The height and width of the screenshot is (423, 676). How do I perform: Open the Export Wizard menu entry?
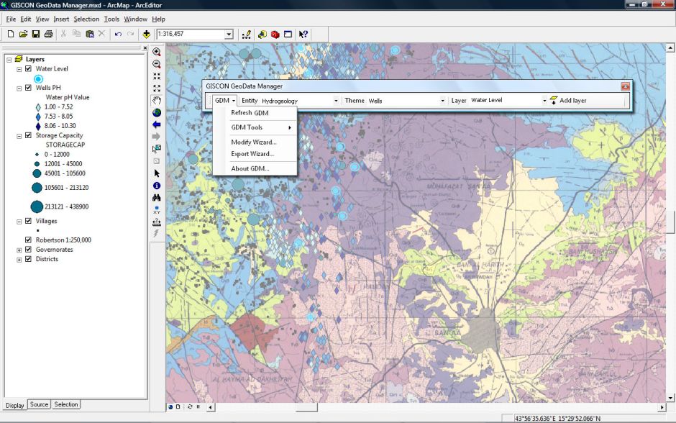(252, 154)
